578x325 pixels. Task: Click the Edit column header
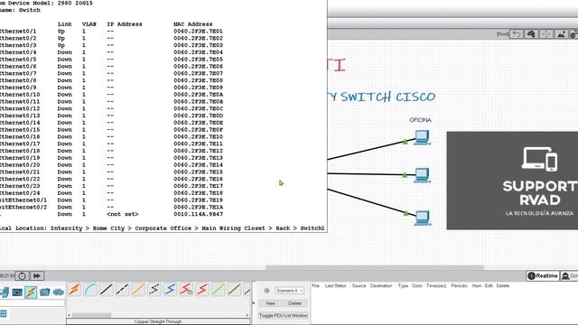point(489,285)
